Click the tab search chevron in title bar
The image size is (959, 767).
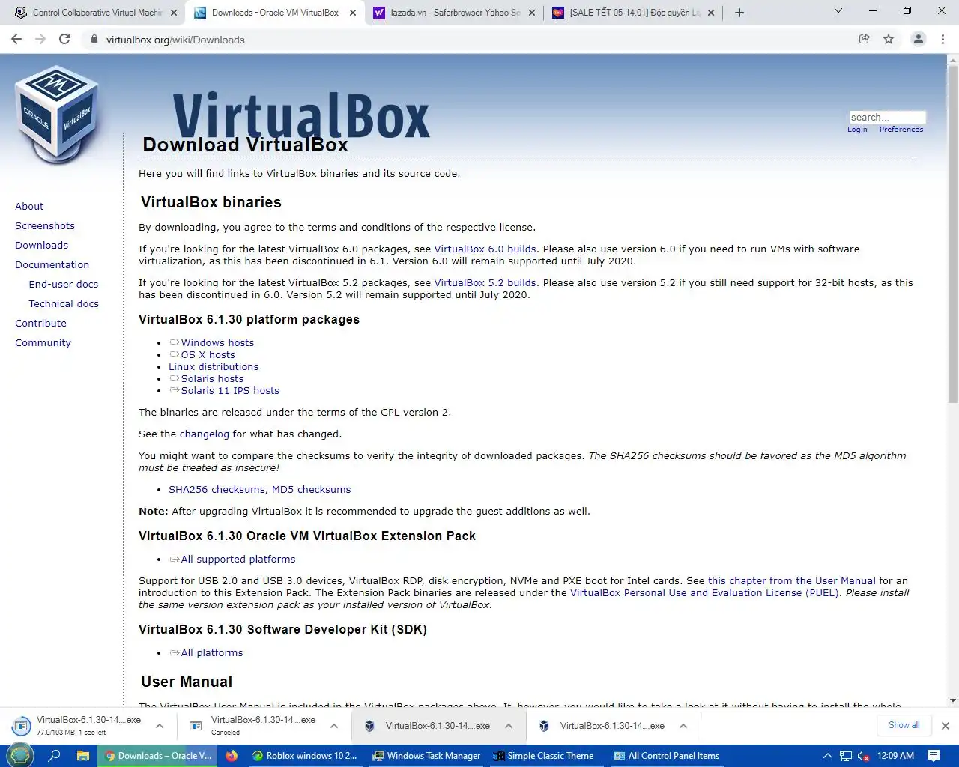tap(838, 11)
